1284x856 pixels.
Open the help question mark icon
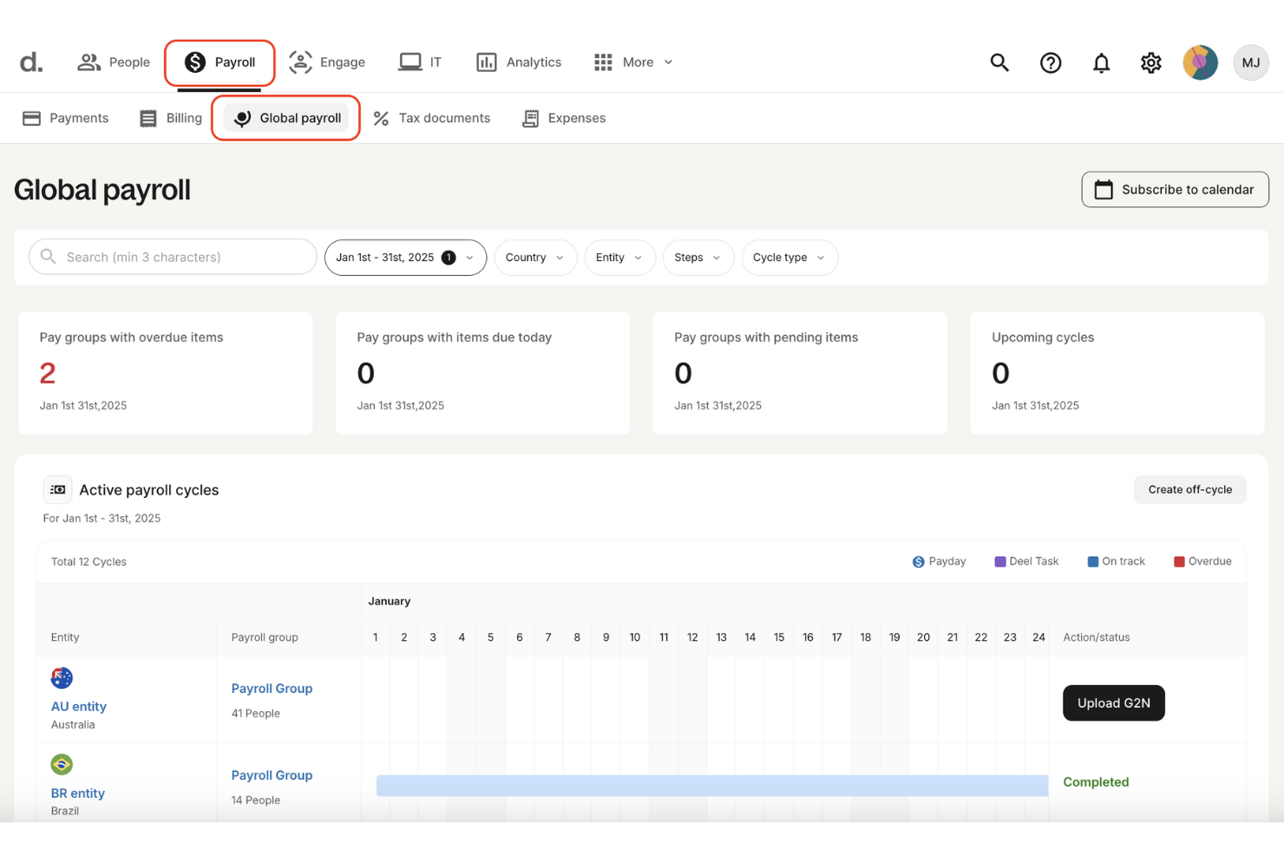coord(1050,62)
